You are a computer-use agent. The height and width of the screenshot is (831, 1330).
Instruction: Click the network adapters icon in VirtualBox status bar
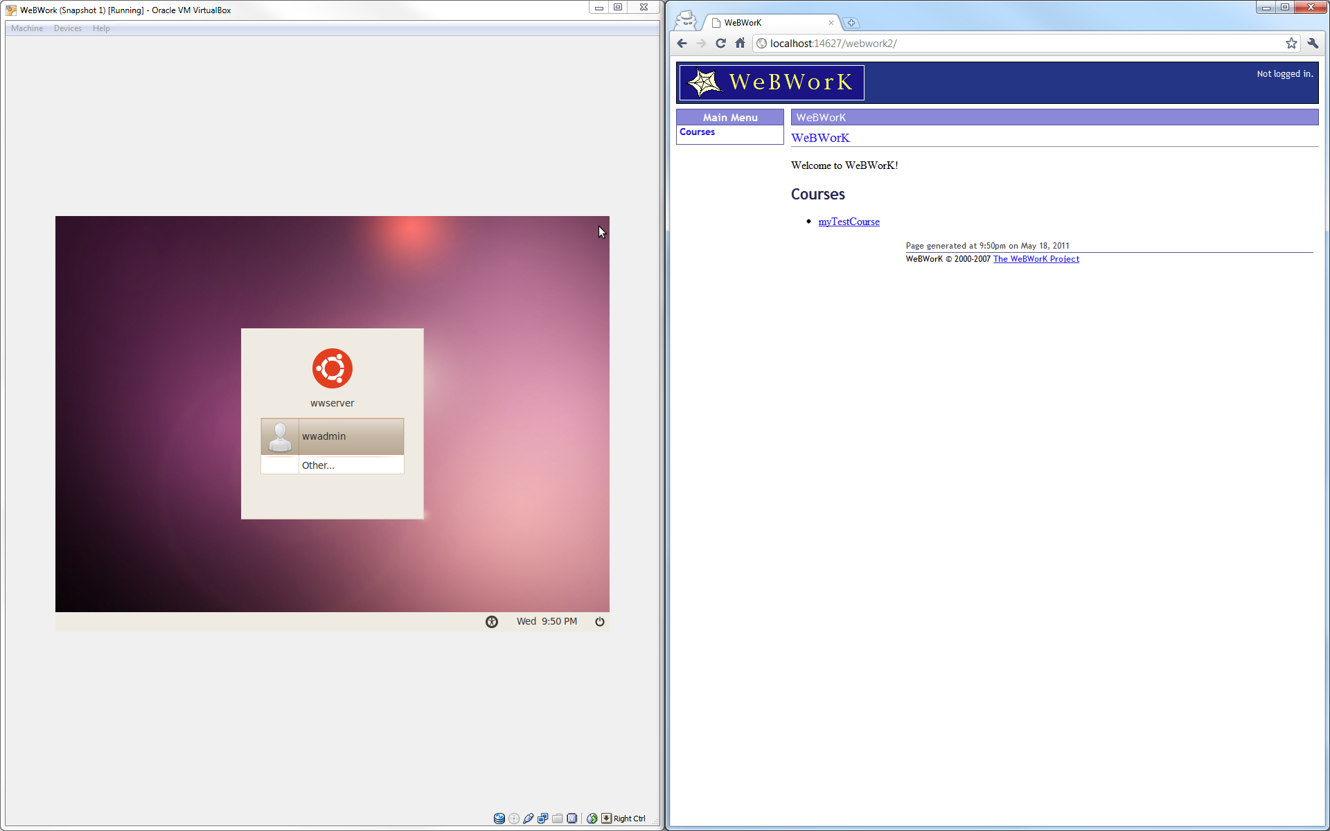[x=543, y=819]
